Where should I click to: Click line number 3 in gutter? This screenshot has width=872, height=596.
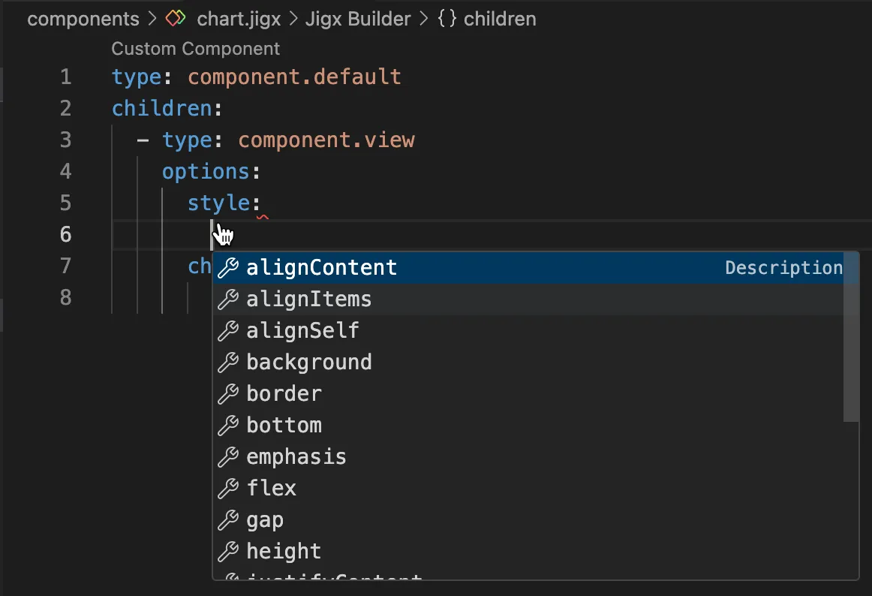(x=65, y=140)
